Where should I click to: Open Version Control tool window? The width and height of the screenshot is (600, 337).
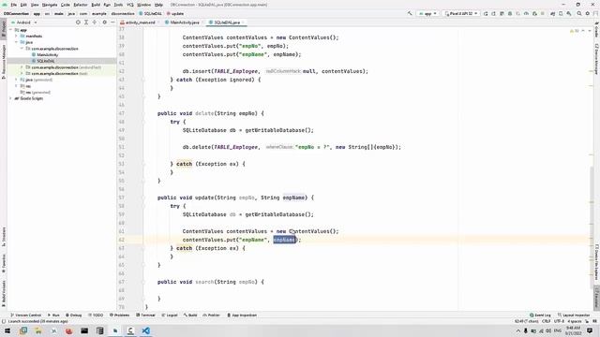[x=25, y=315]
